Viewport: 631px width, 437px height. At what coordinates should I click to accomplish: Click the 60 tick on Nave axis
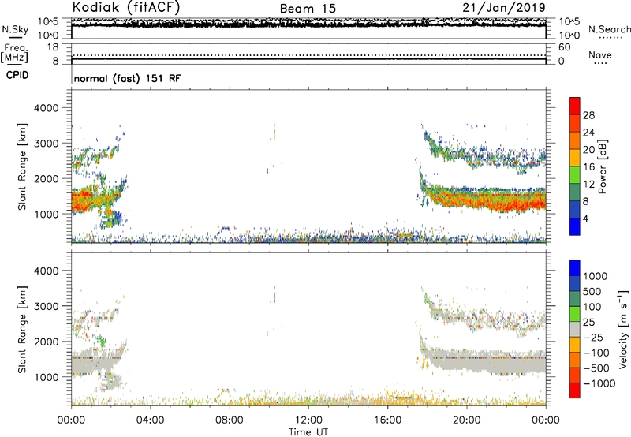coord(565,47)
